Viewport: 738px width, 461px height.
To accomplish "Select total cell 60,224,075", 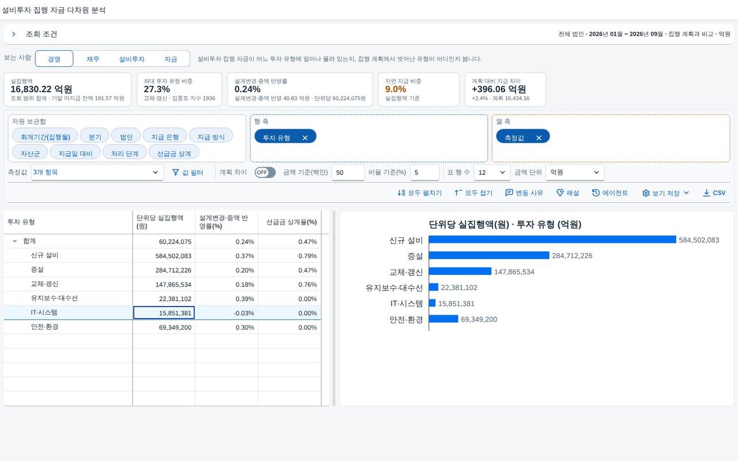I will [x=164, y=241].
